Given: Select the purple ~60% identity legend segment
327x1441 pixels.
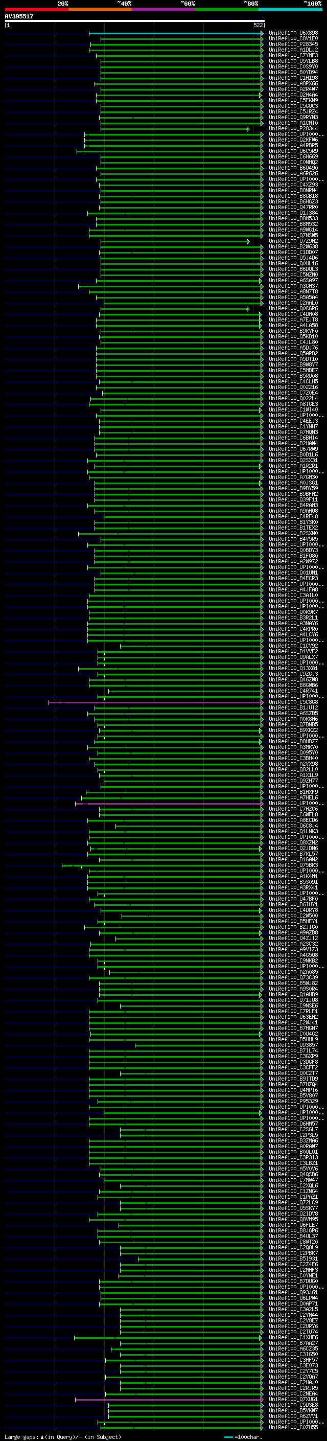Looking at the screenshot, I should (163, 9).
